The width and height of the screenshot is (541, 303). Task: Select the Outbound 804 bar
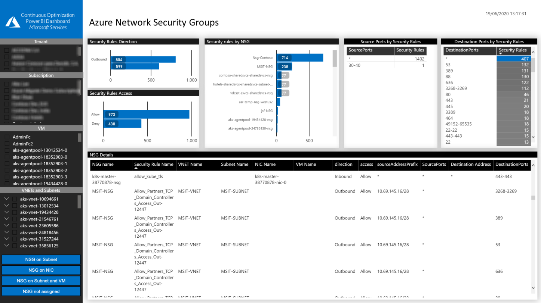pos(143,59)
